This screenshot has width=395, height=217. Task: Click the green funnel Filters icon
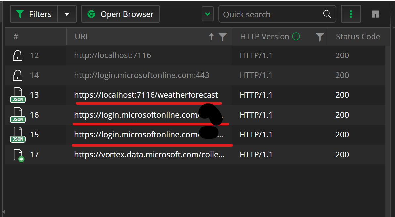(20, 14)
